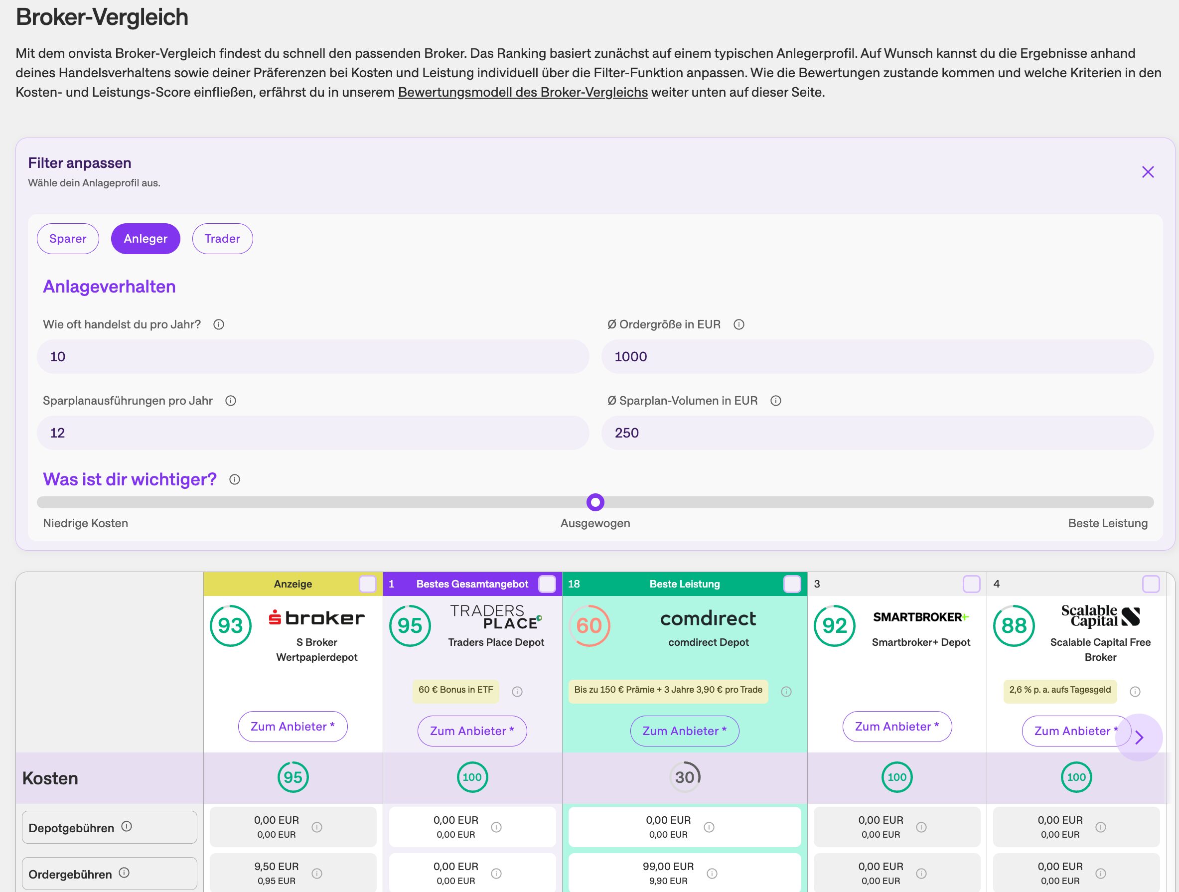Info icon for Smartbroker+ Depotgebühren value
This screenshot has height=892, width=1179.
click(921, 827)
